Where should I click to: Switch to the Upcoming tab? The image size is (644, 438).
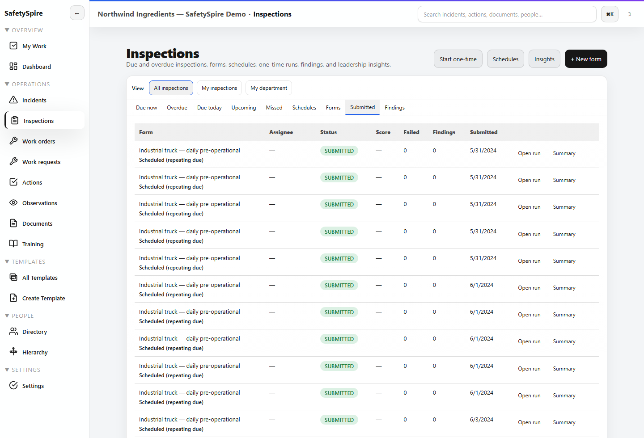[x=244, y=108]
